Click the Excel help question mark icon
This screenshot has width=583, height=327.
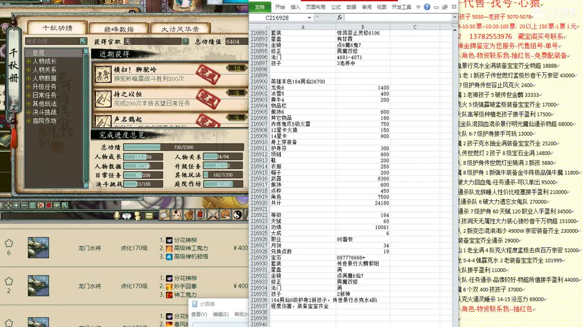click(x=427, y=7)
